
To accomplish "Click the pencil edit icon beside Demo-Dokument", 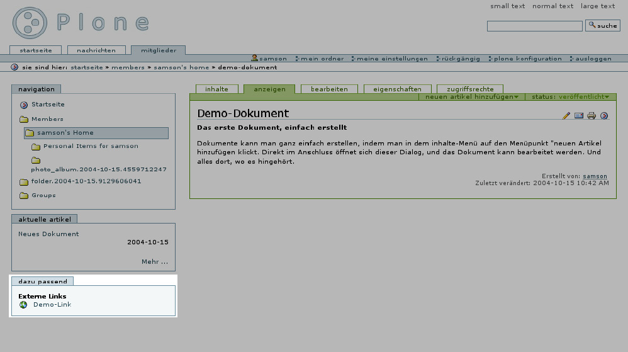I will (x=566, y=116).
